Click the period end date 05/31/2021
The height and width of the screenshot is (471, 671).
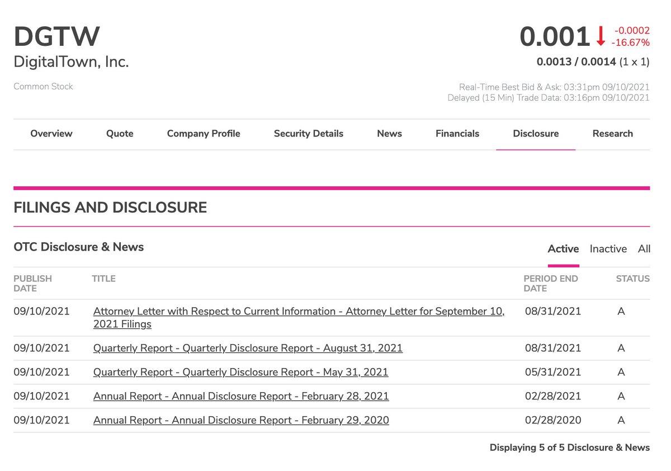pos(553,372)
